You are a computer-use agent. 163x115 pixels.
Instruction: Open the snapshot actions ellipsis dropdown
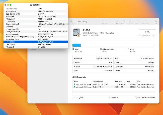81,98
